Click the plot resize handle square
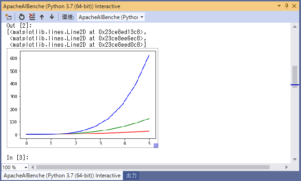This screenshot has height=181, width=301. 156,146
